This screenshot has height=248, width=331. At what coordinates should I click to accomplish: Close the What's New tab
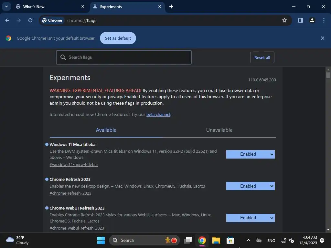(x=83, y=6)
